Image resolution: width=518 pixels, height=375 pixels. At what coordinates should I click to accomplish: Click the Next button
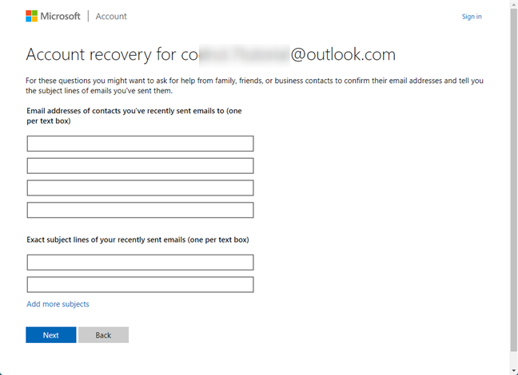point(51,335)
